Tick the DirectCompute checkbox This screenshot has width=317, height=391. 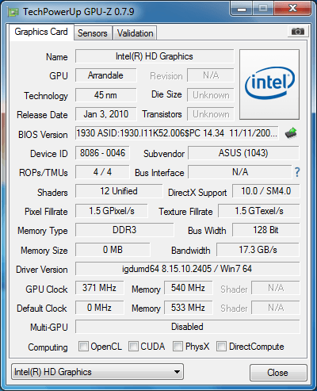221,347
